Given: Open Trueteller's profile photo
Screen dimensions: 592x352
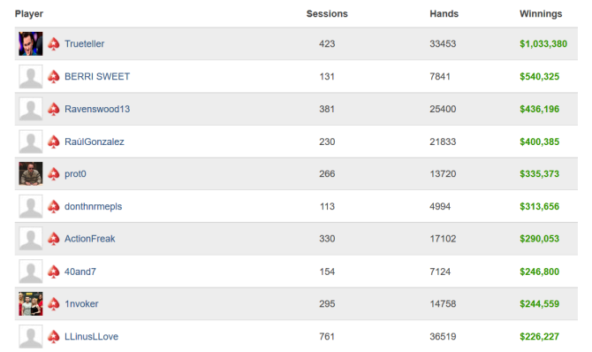Looking at the screenshot, I should coord(31,44).
